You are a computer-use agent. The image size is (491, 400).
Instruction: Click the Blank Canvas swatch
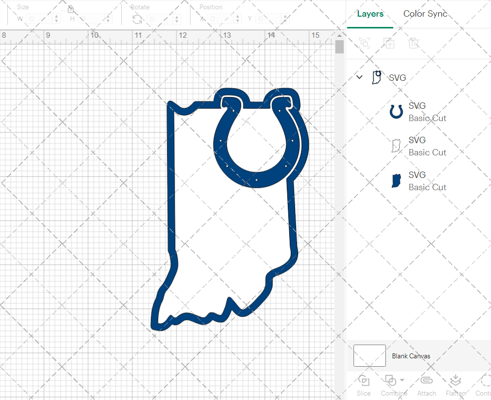pyautogui.click(x=370, y=355)
